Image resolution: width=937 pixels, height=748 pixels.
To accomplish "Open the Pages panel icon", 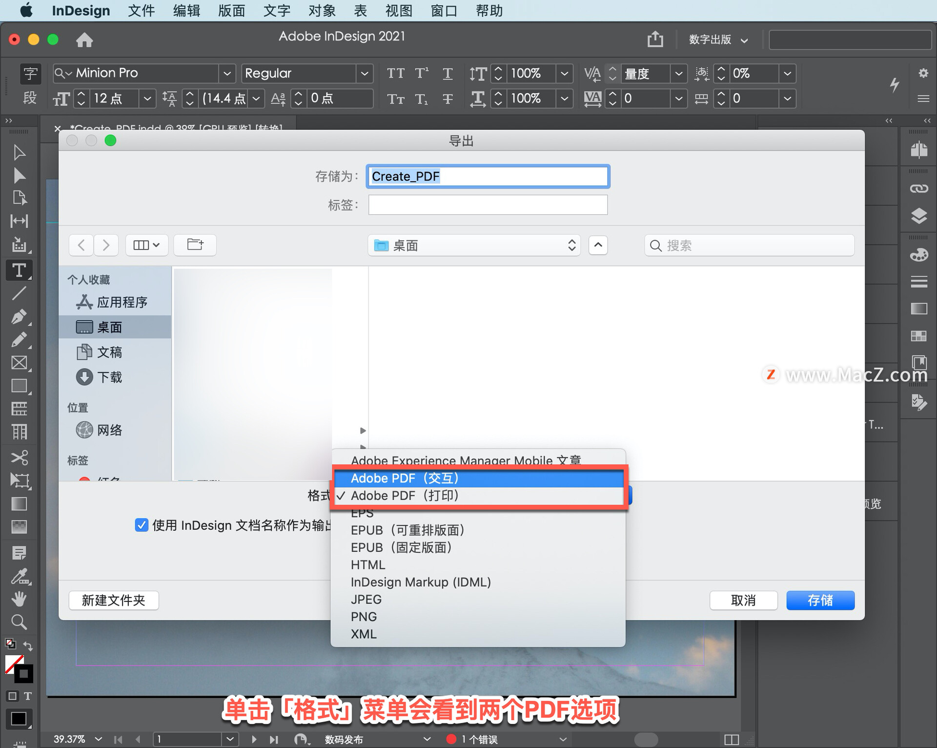I will click(919, 150).
